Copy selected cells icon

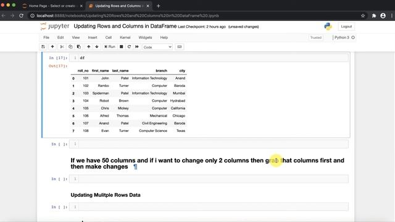coord(70,47)
